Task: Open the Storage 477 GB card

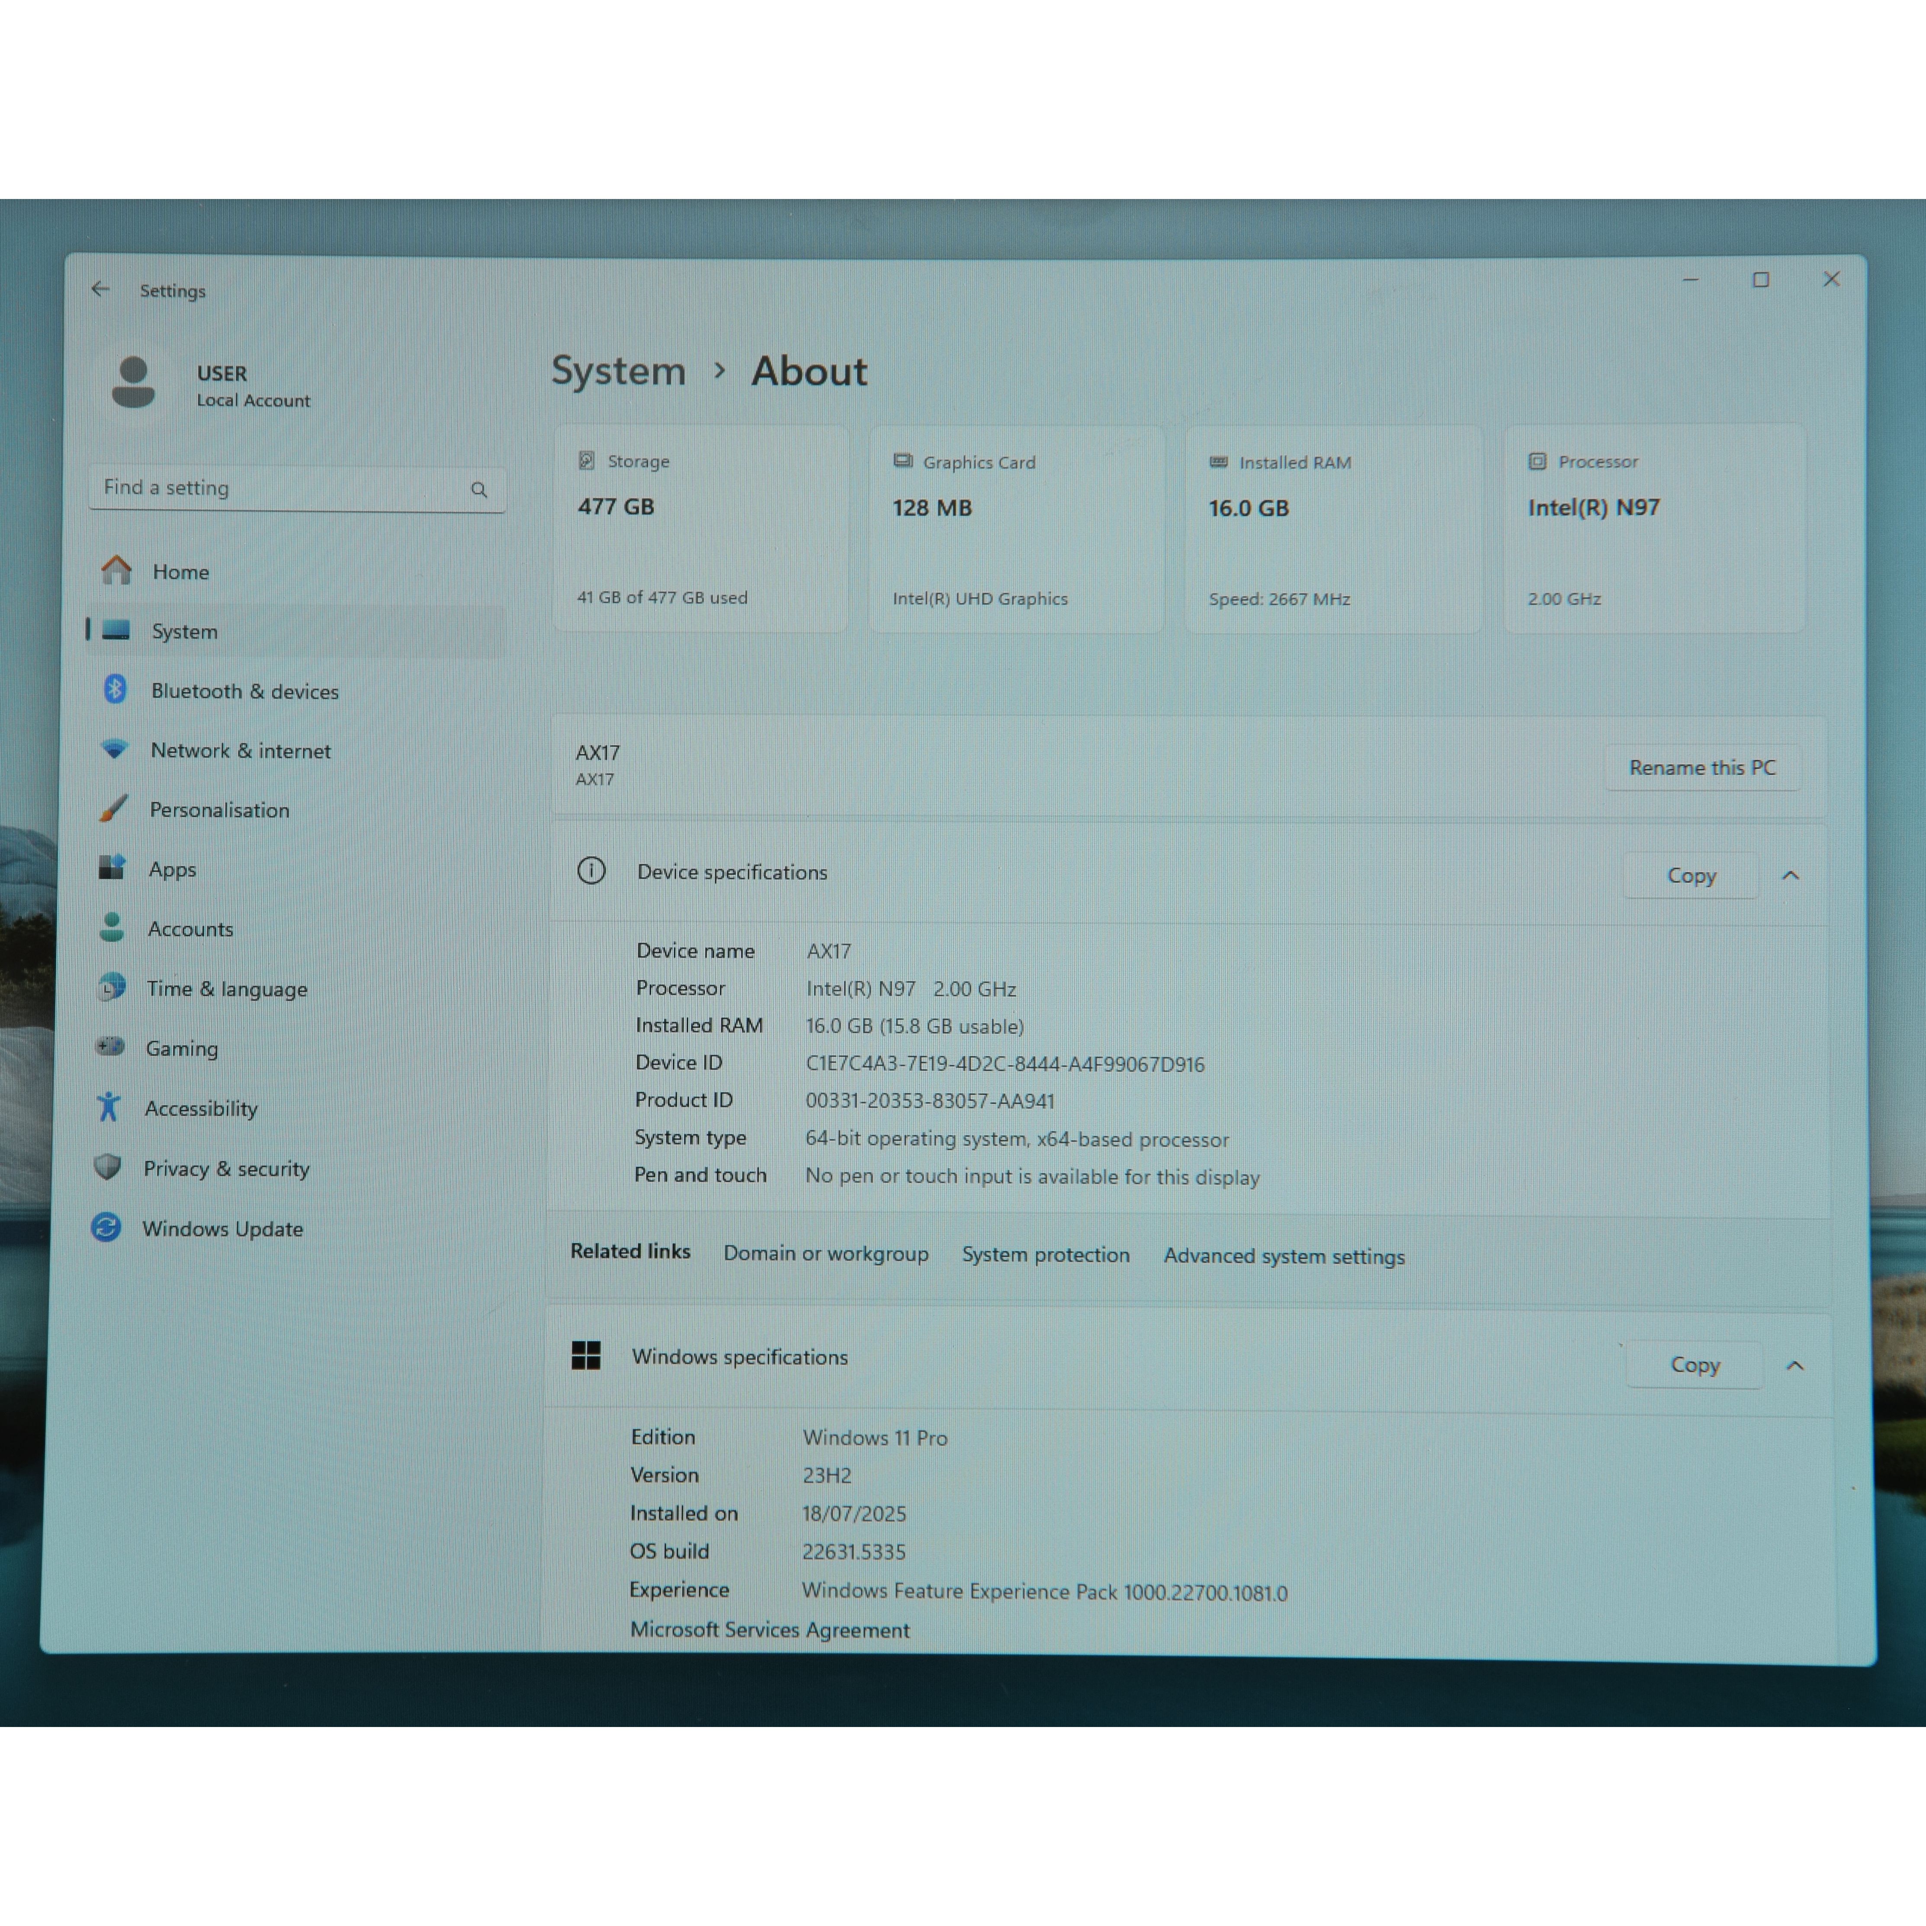Action: (701, 528)
